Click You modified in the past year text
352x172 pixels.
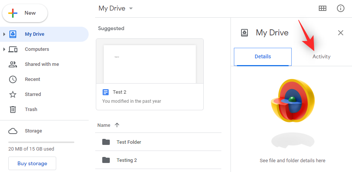(x=132, y=101)
